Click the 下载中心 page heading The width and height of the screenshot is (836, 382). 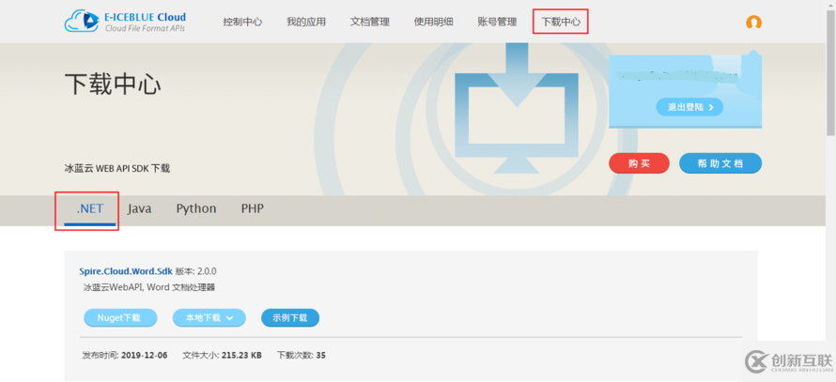(113, 85)
